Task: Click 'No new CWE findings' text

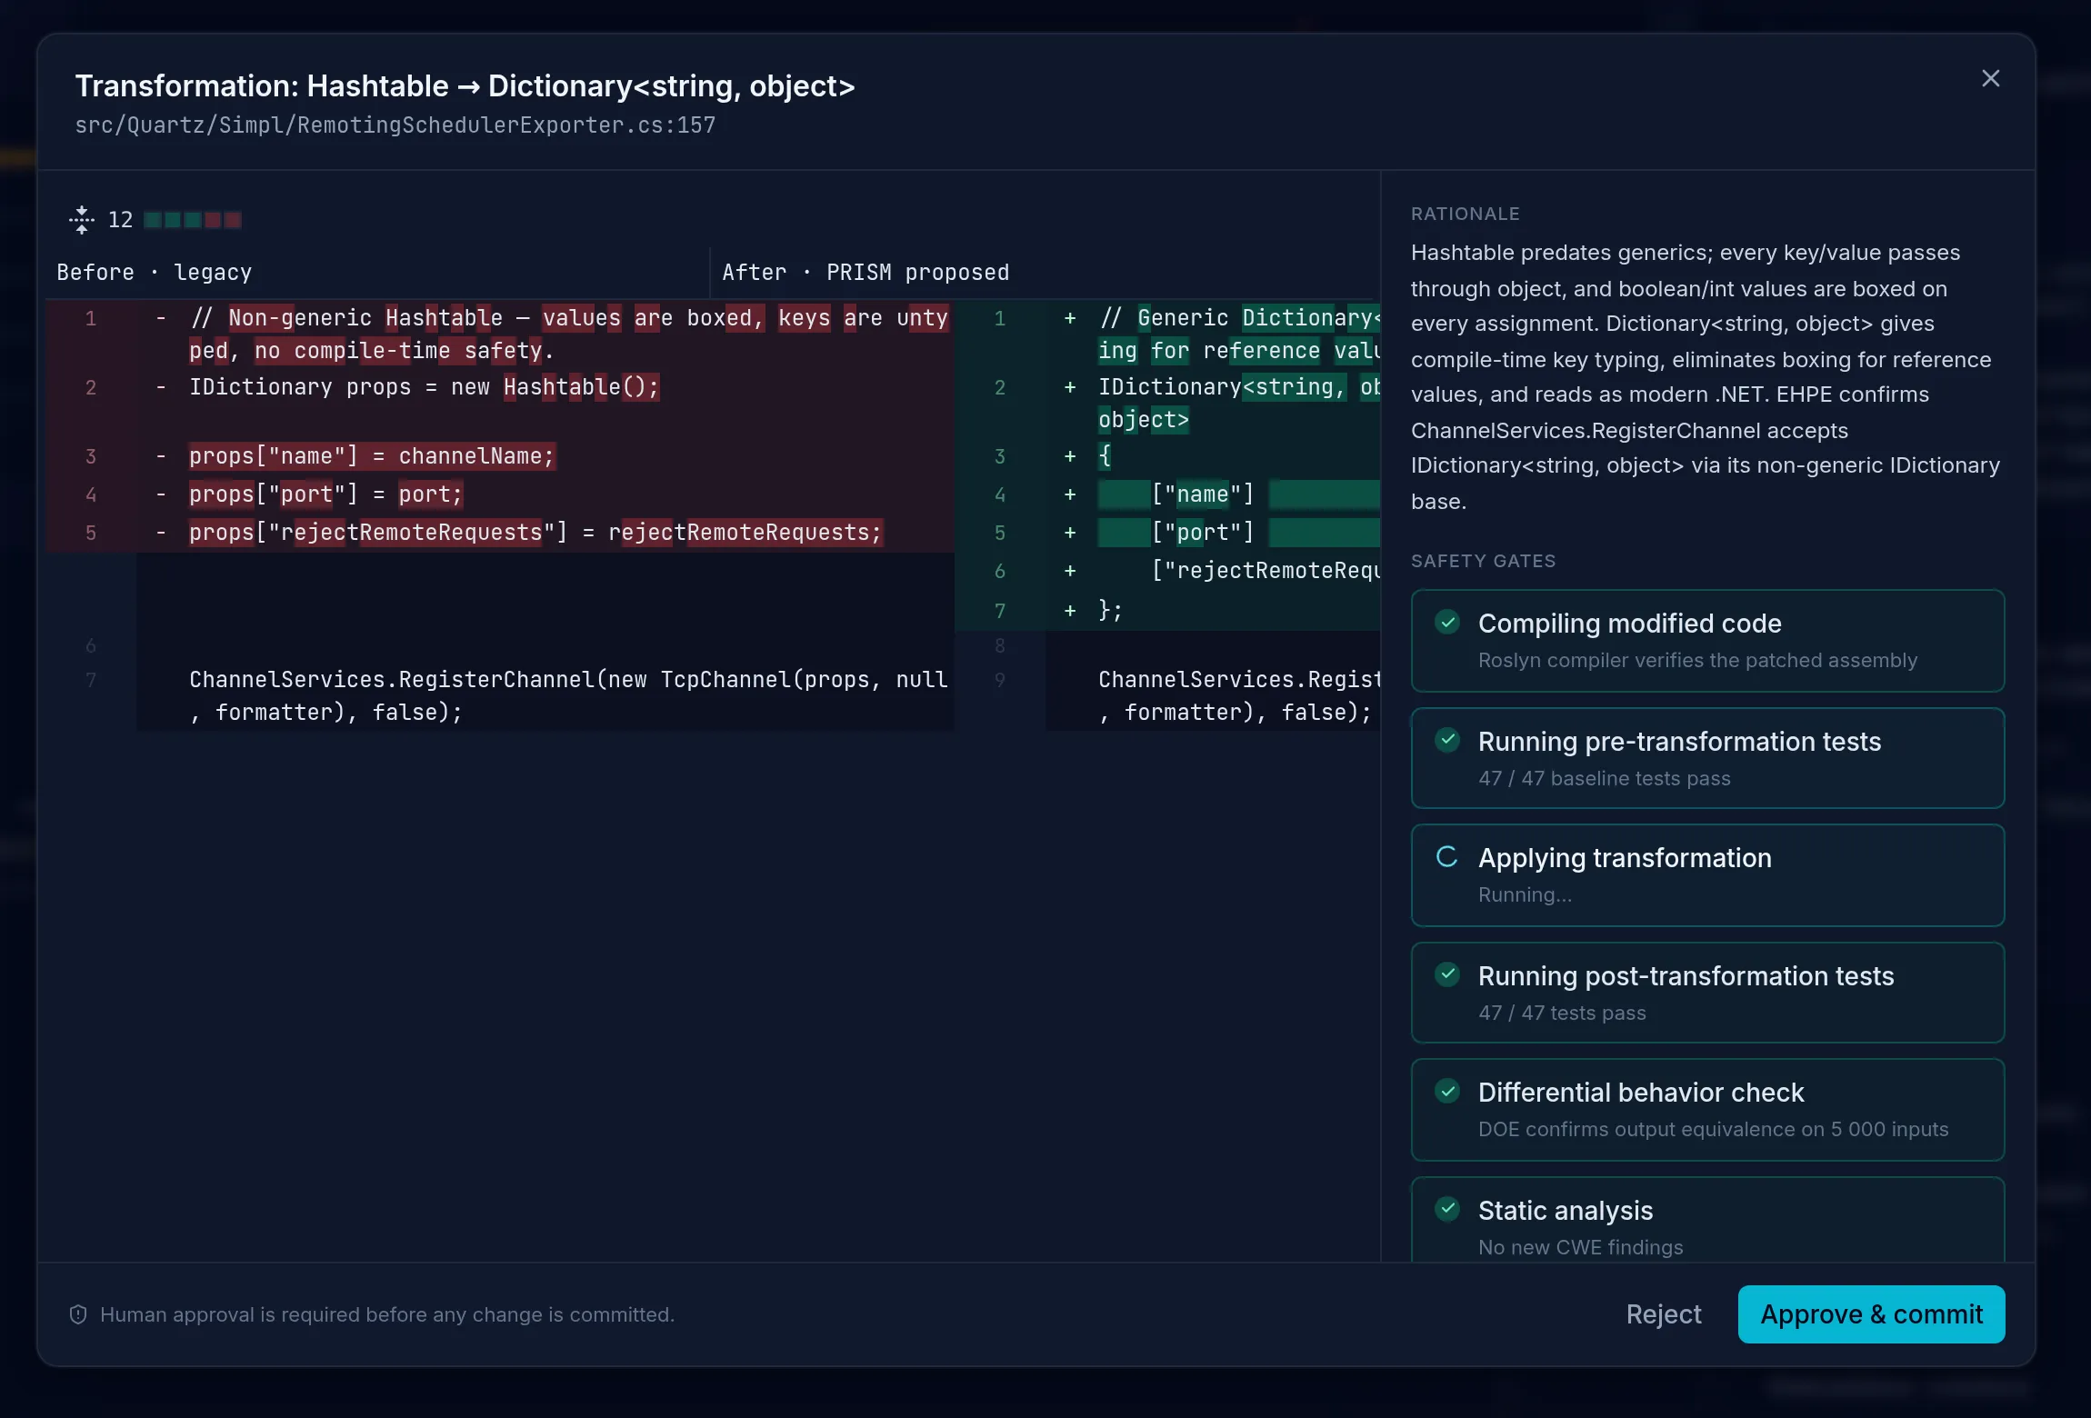Action: click(1580, 1248)
